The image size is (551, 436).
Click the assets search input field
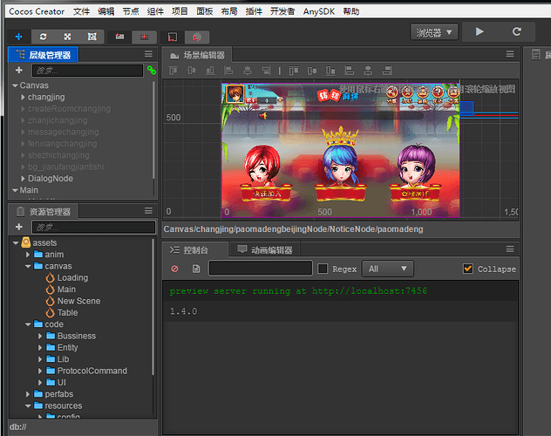[93, 228]
